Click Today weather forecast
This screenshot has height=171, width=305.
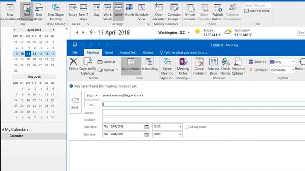pos(208,33)
